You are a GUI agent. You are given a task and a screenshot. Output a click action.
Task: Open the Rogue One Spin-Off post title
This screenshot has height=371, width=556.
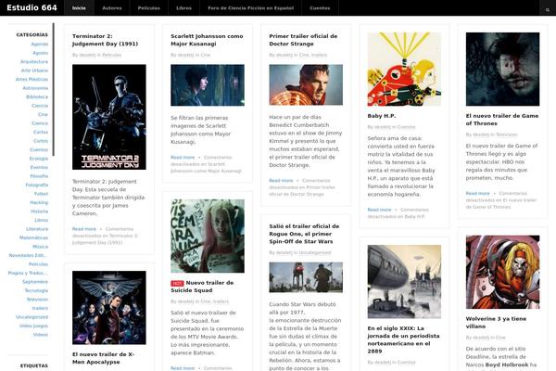coord(304,234)
